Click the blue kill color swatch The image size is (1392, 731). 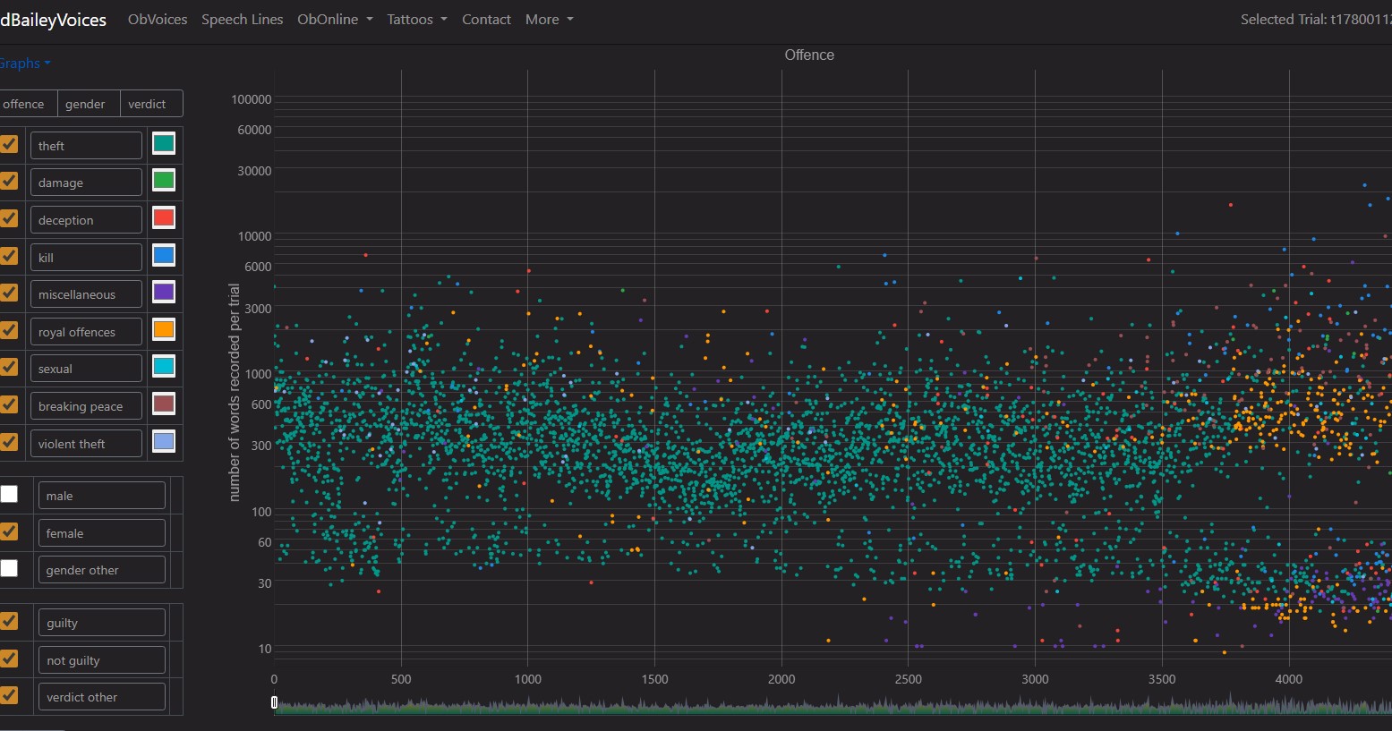[x=163, y=255]
